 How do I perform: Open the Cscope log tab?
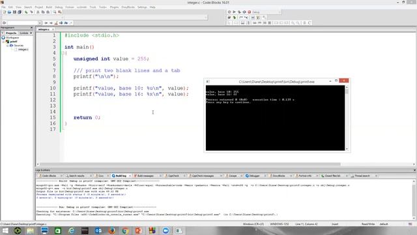click(233, 176)
